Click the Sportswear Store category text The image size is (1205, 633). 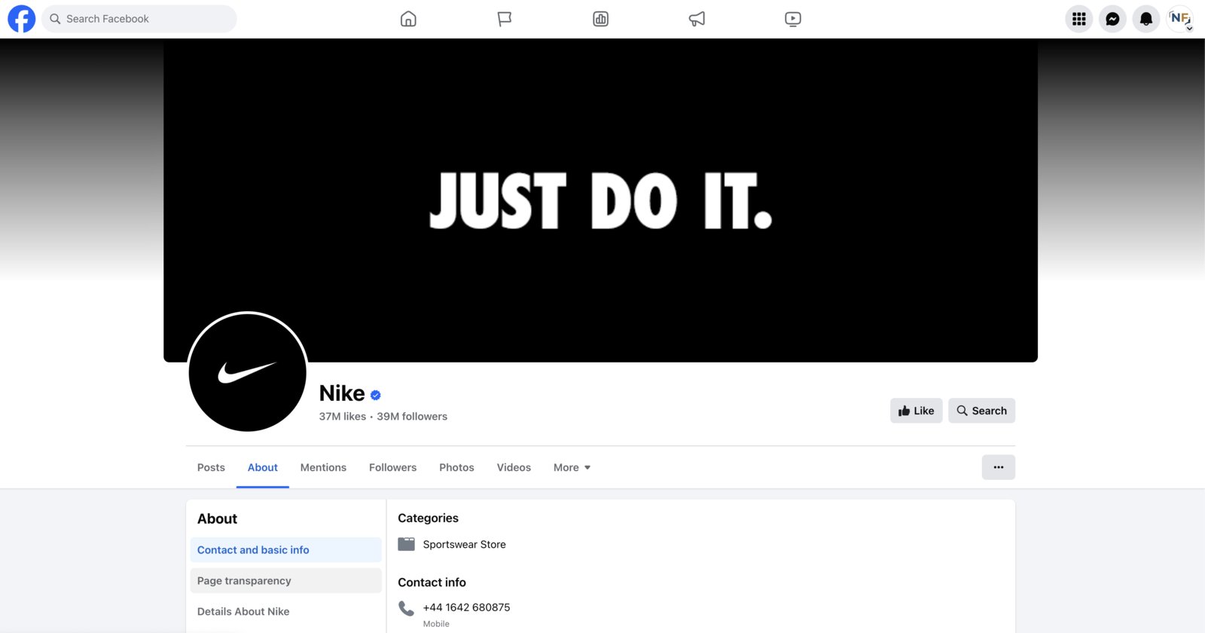point(465,545)
